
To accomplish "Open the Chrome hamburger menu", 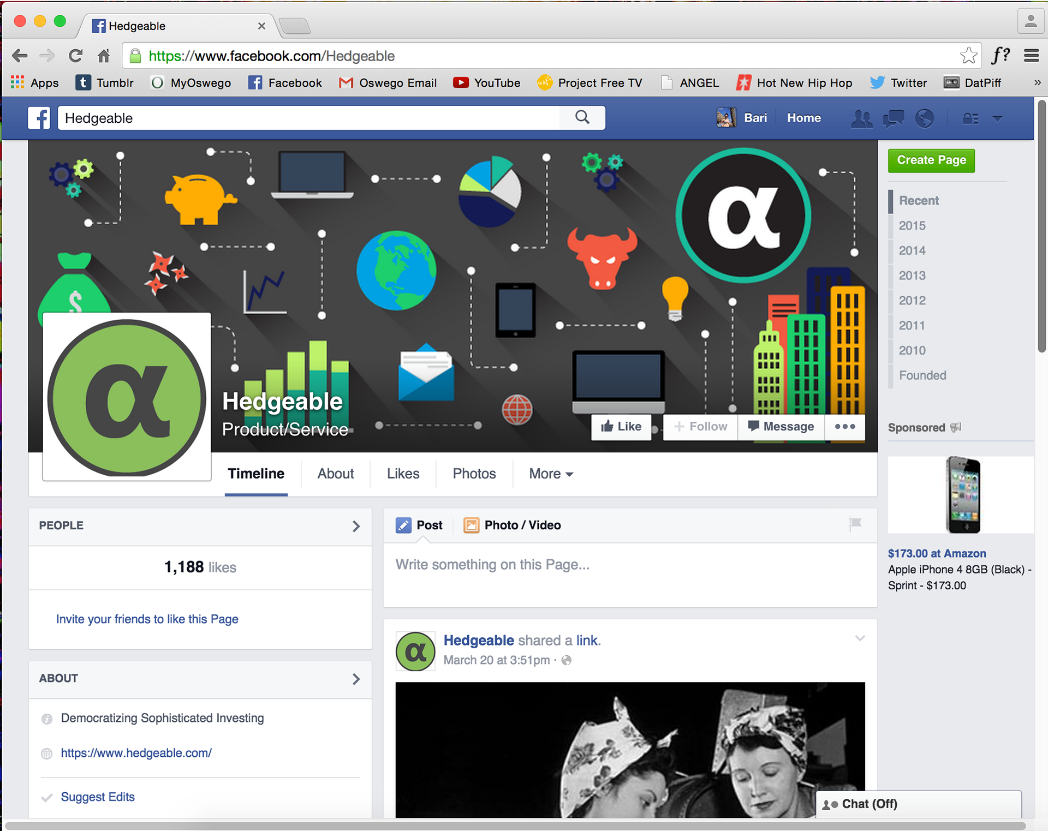I will coord(1031,56).
